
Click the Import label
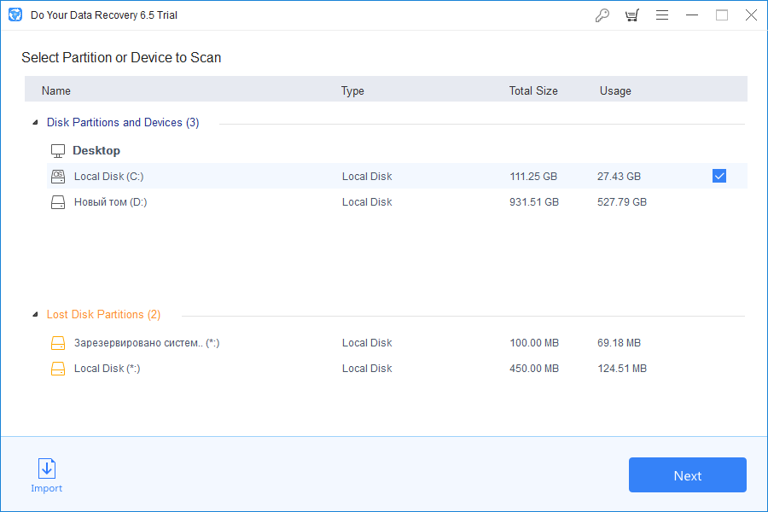coord(46,488)
